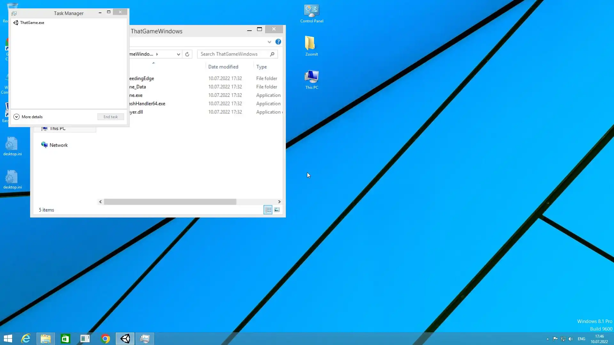Open address bar history dropdown

[178, 54]
